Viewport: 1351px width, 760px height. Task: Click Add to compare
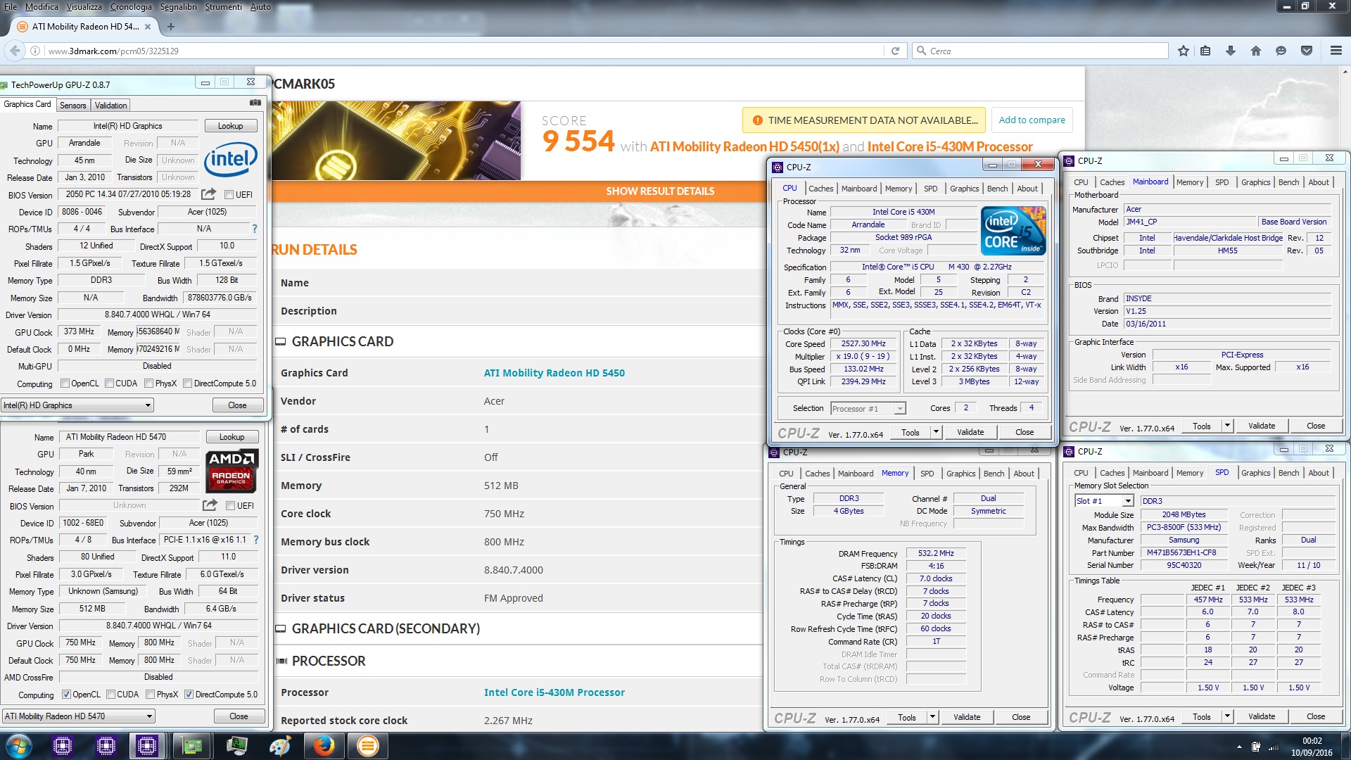1032,120
